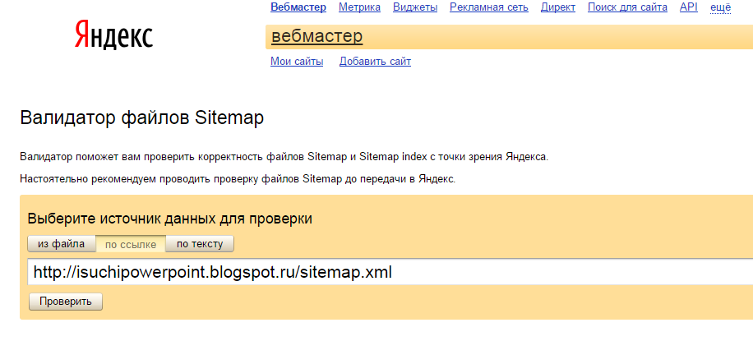The width and height of the screenshot is (753, 341).
Task: Open Рекламная сеть link
Action: coord(489,7)
